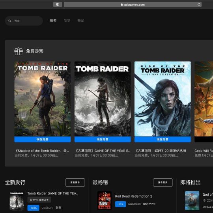Image resolution: width=213 pixels, height=213 pixels.
Task: Click 现在免费 under Rise of the Tomb Raider
Action: click(x=163, y=139)
